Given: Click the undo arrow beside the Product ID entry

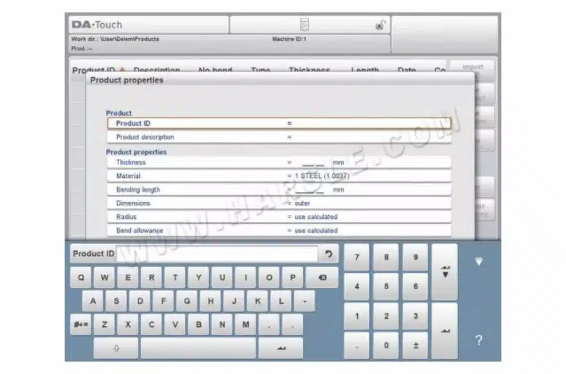Looking at the screenshot, I should click(x=328, y=254).
